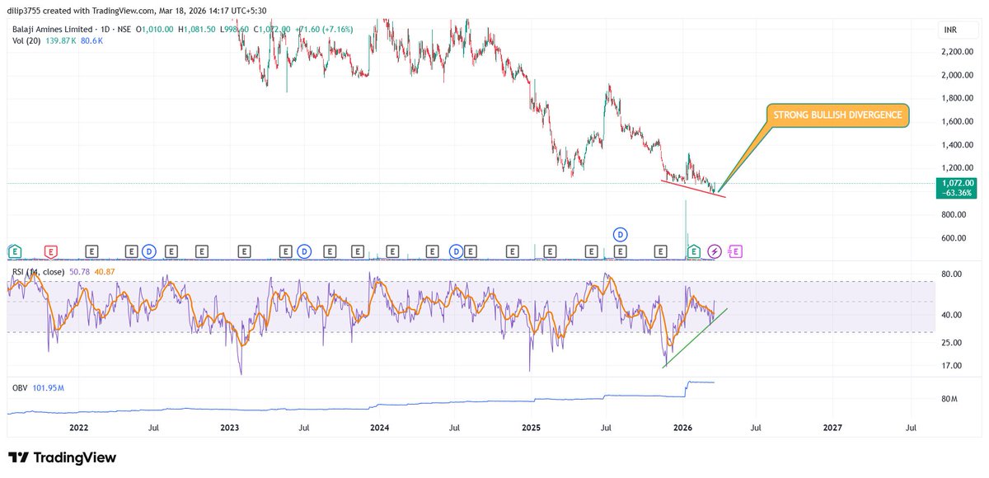Click the earnings marker directly under the 2025 dividend marker

coord(621,251)
